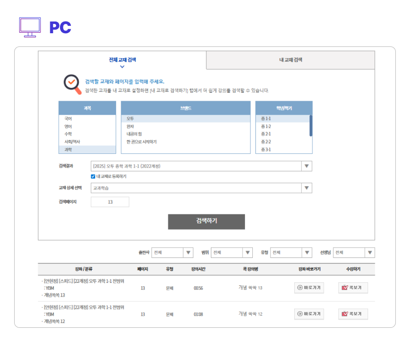Click the 학년/학기 list scrollbar
The height and width of the screenshot is (342, 410).
click(311, 125)
